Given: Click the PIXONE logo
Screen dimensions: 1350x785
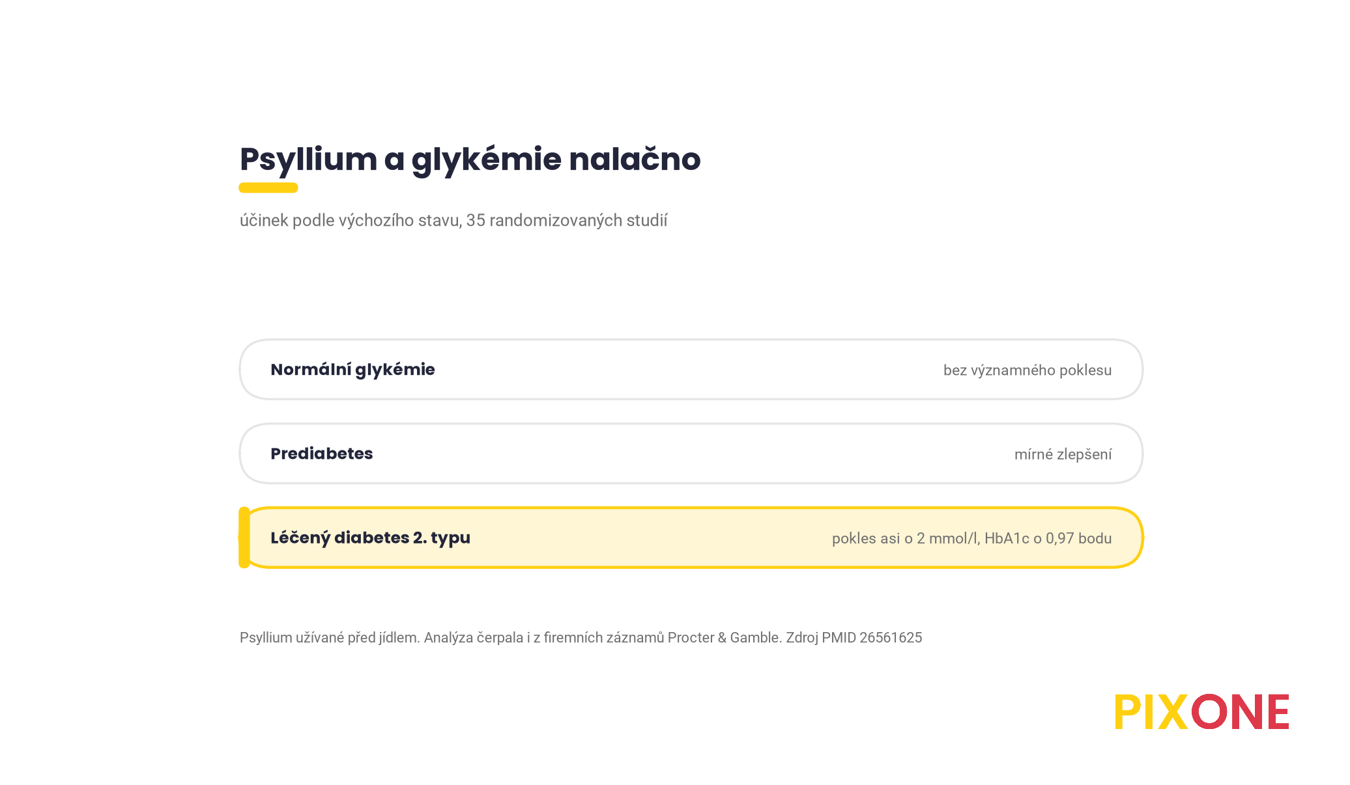Looking at the screenshot, I should 1201,711.
